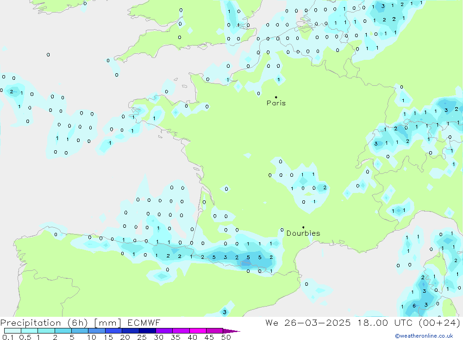Screen dimensions: 463x340
Task: Click the legend value label 0.5
Action: 25,337
